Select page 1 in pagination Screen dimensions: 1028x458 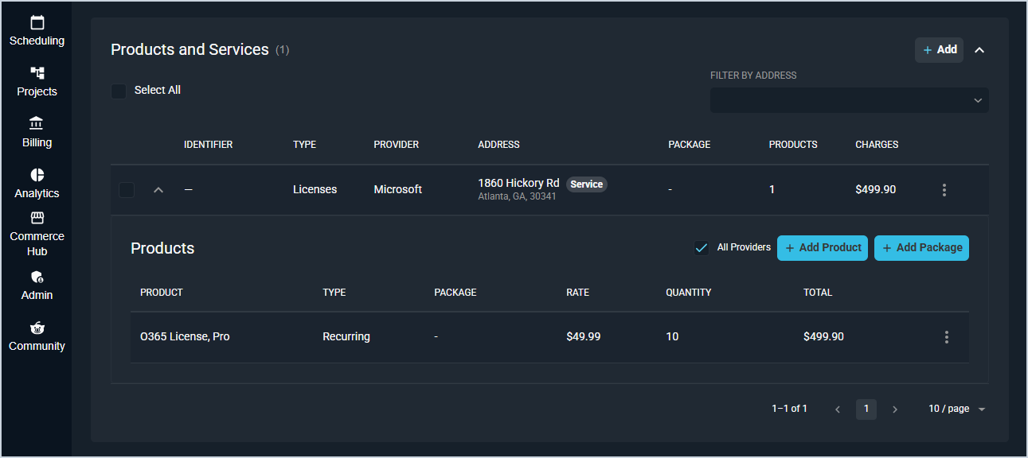[x=866, y=409]
